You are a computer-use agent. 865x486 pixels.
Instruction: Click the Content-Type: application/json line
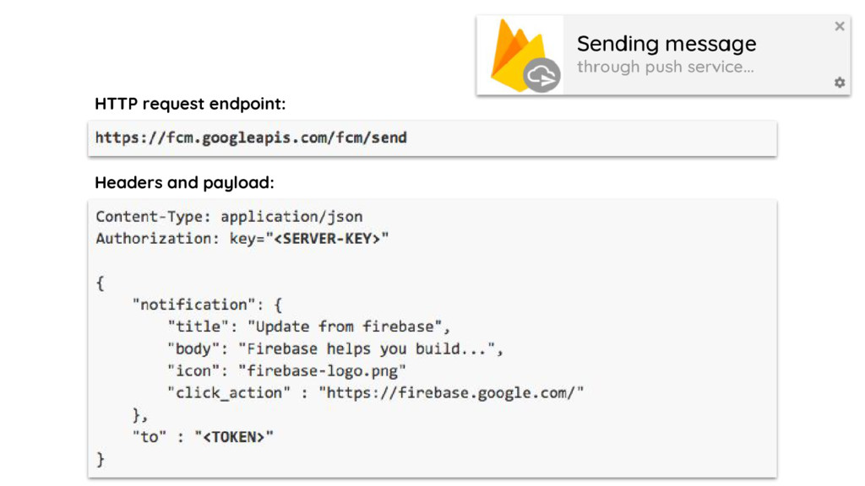click(x=229, y=217)
